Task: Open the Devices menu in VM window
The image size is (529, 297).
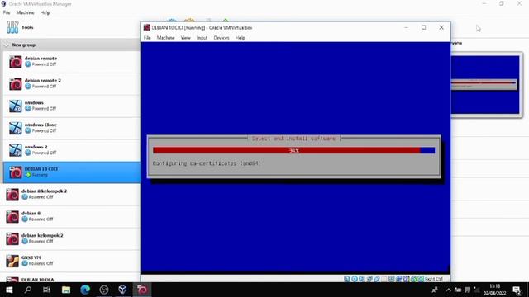Action: coord(222,38)
